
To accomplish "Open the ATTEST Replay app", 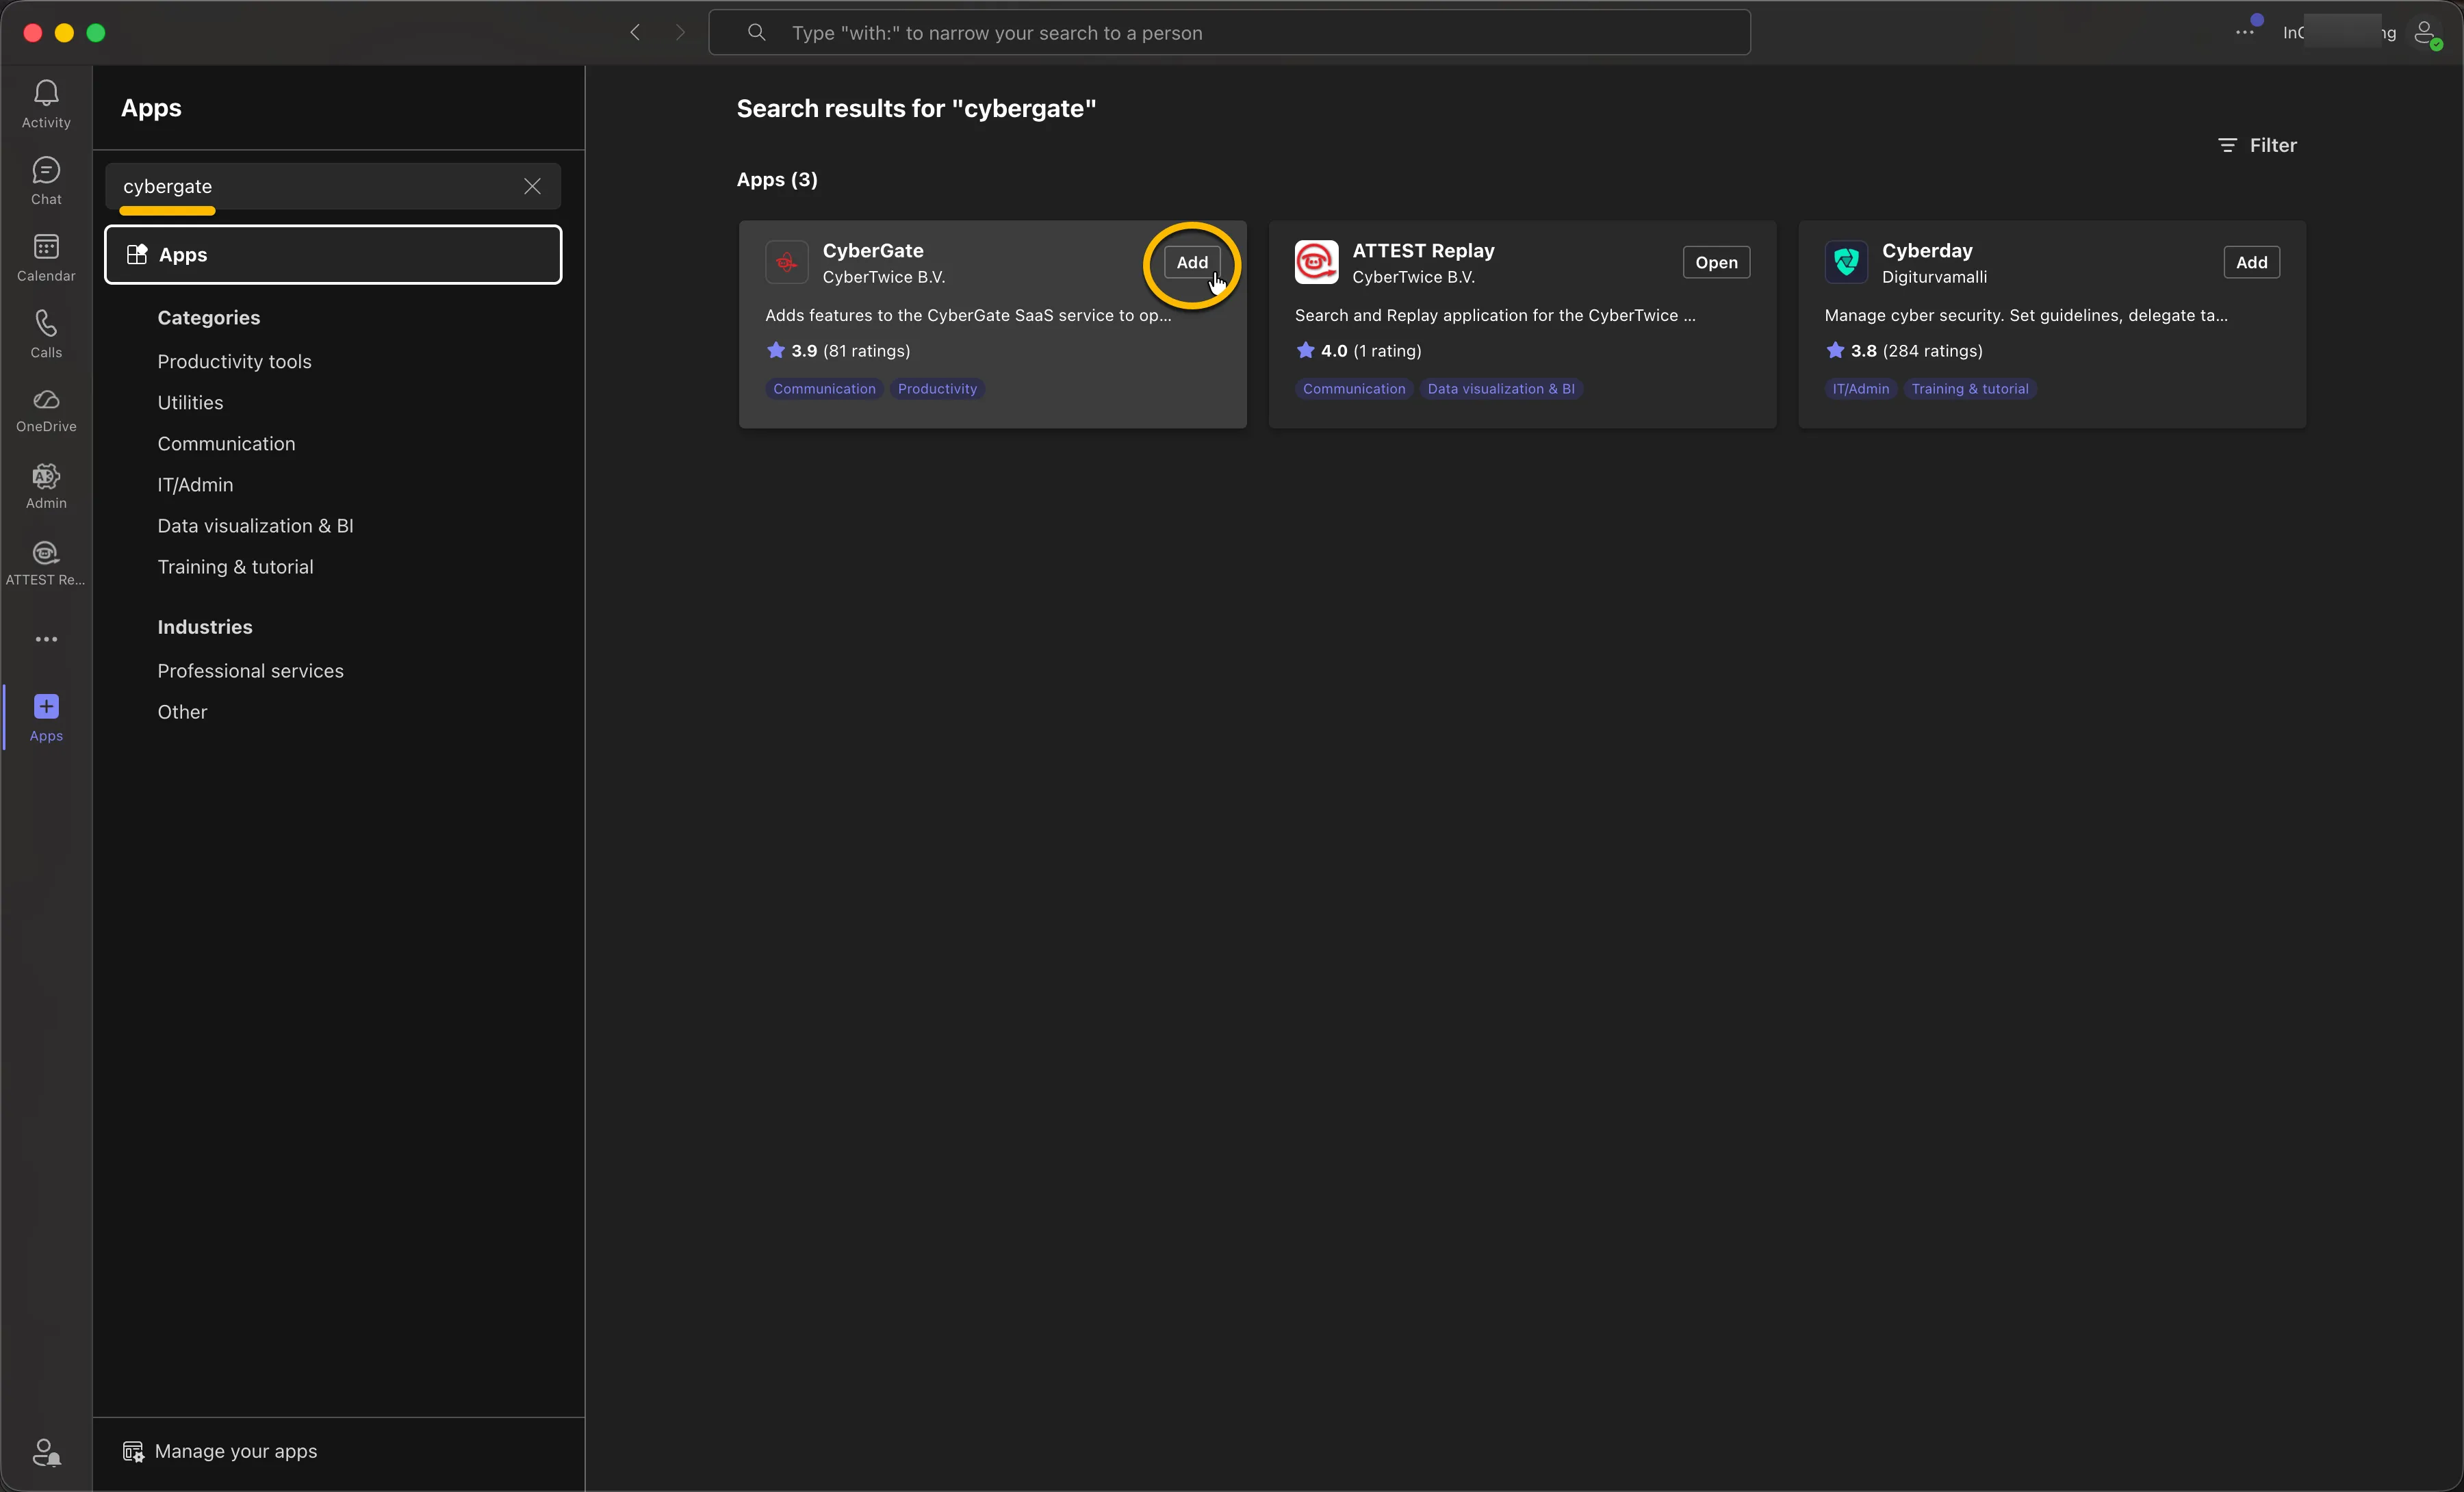I will [x=1716, y=262].
